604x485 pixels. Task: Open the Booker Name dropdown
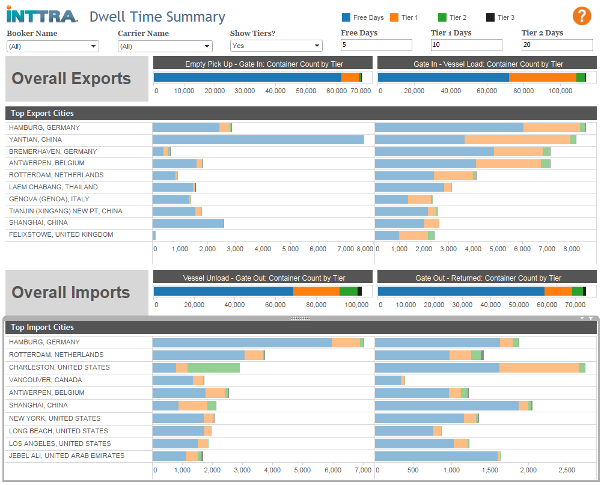(x=53, y=46)
